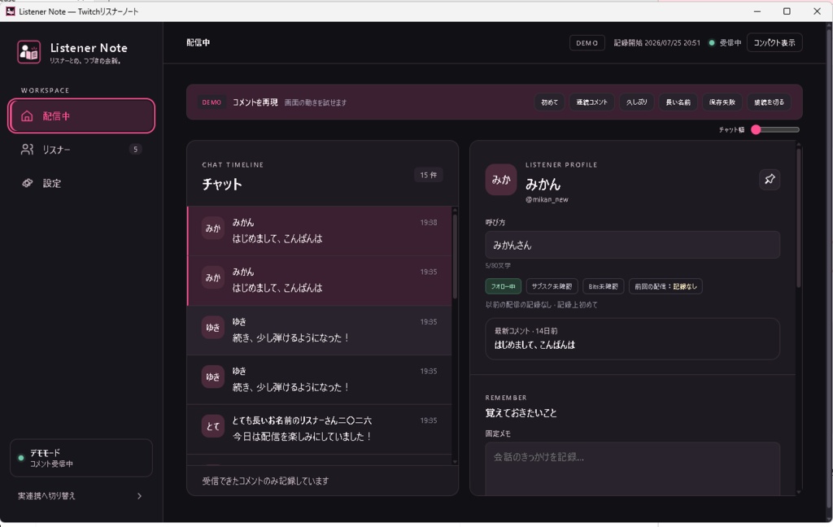Click the デモモード status card
Viewport: 833px width, 527px height.
(81, 458)
